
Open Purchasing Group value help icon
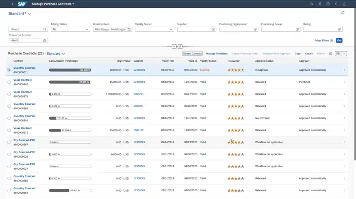tap(297, 29)
